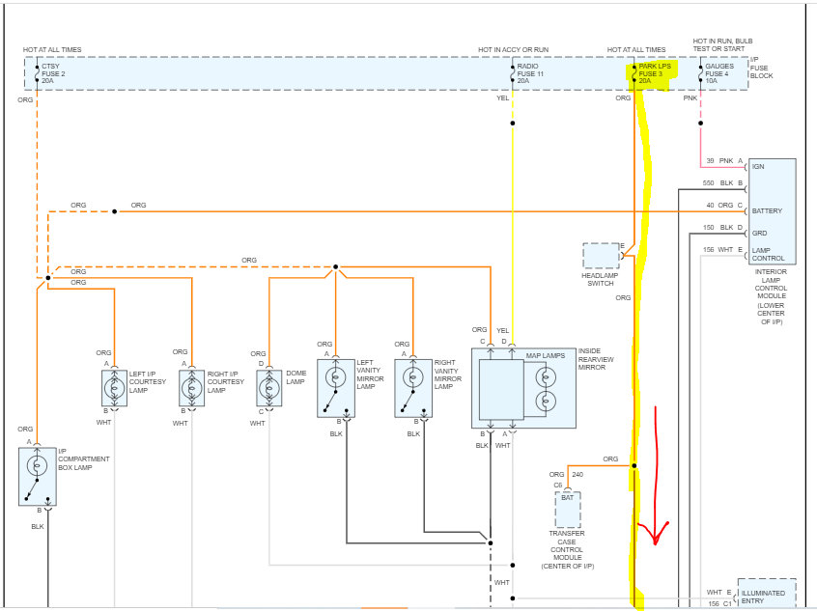817x611 pixels.
Task: Click the PARK LPS FUSE 3 label
Action: point(655,73)
